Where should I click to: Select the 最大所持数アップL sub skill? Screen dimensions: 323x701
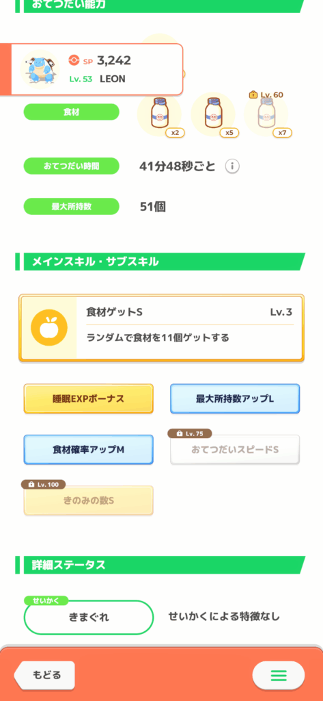[x=235, y=399]
